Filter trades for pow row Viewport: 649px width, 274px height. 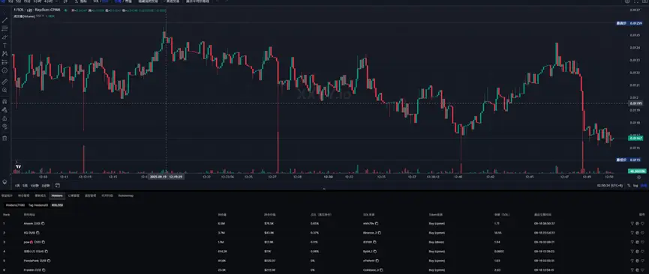[632, 242]
